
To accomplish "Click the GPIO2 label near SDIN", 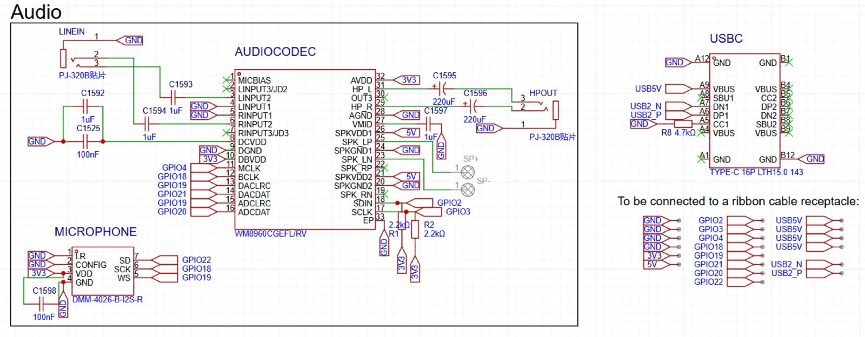I will (x=449, y=203).
